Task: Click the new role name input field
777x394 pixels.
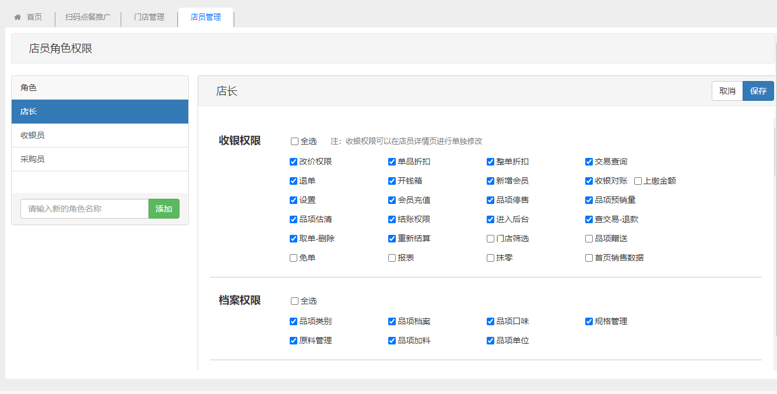Action: (x=85, y=209)
